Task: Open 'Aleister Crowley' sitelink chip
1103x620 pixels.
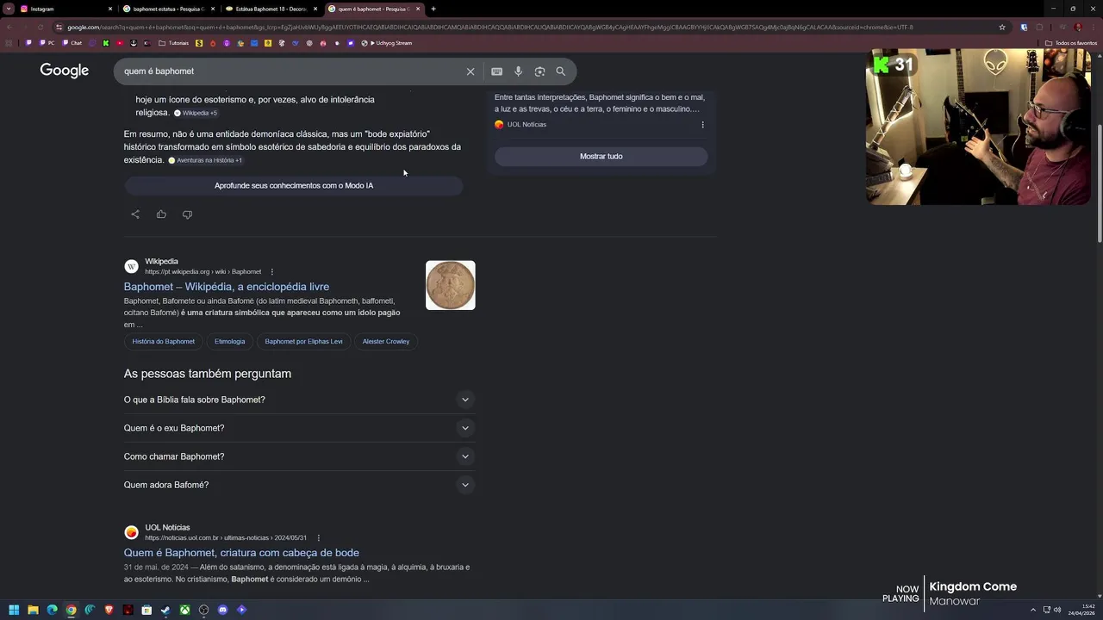Action: coord(386,342)
